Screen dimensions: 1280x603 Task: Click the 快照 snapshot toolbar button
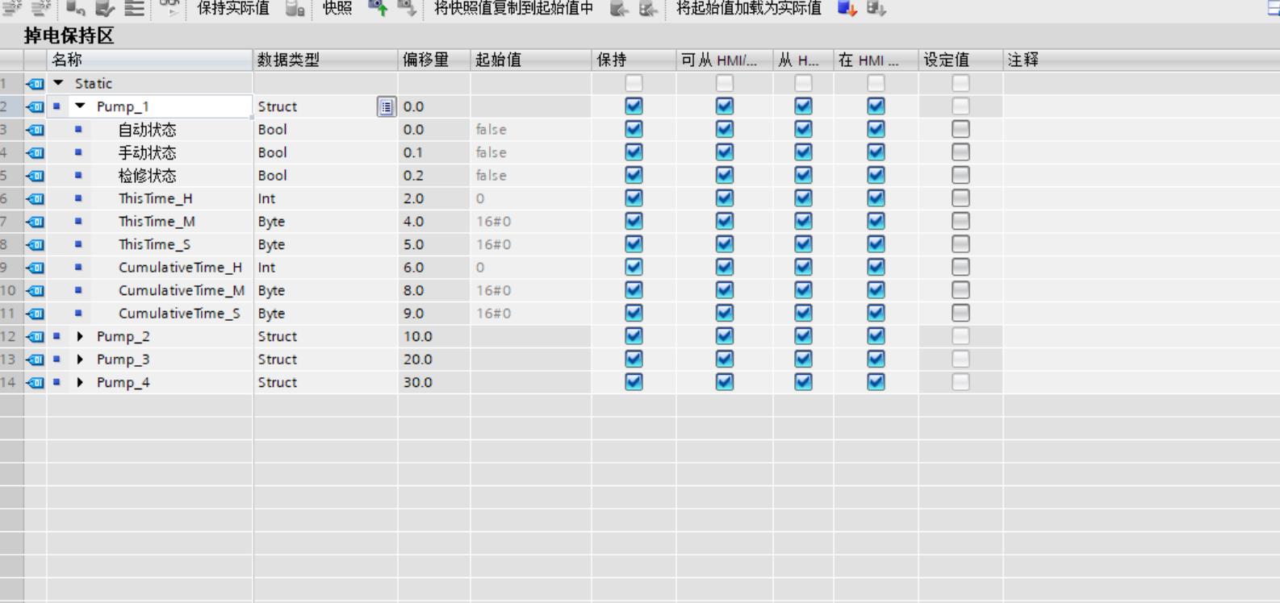337,9
